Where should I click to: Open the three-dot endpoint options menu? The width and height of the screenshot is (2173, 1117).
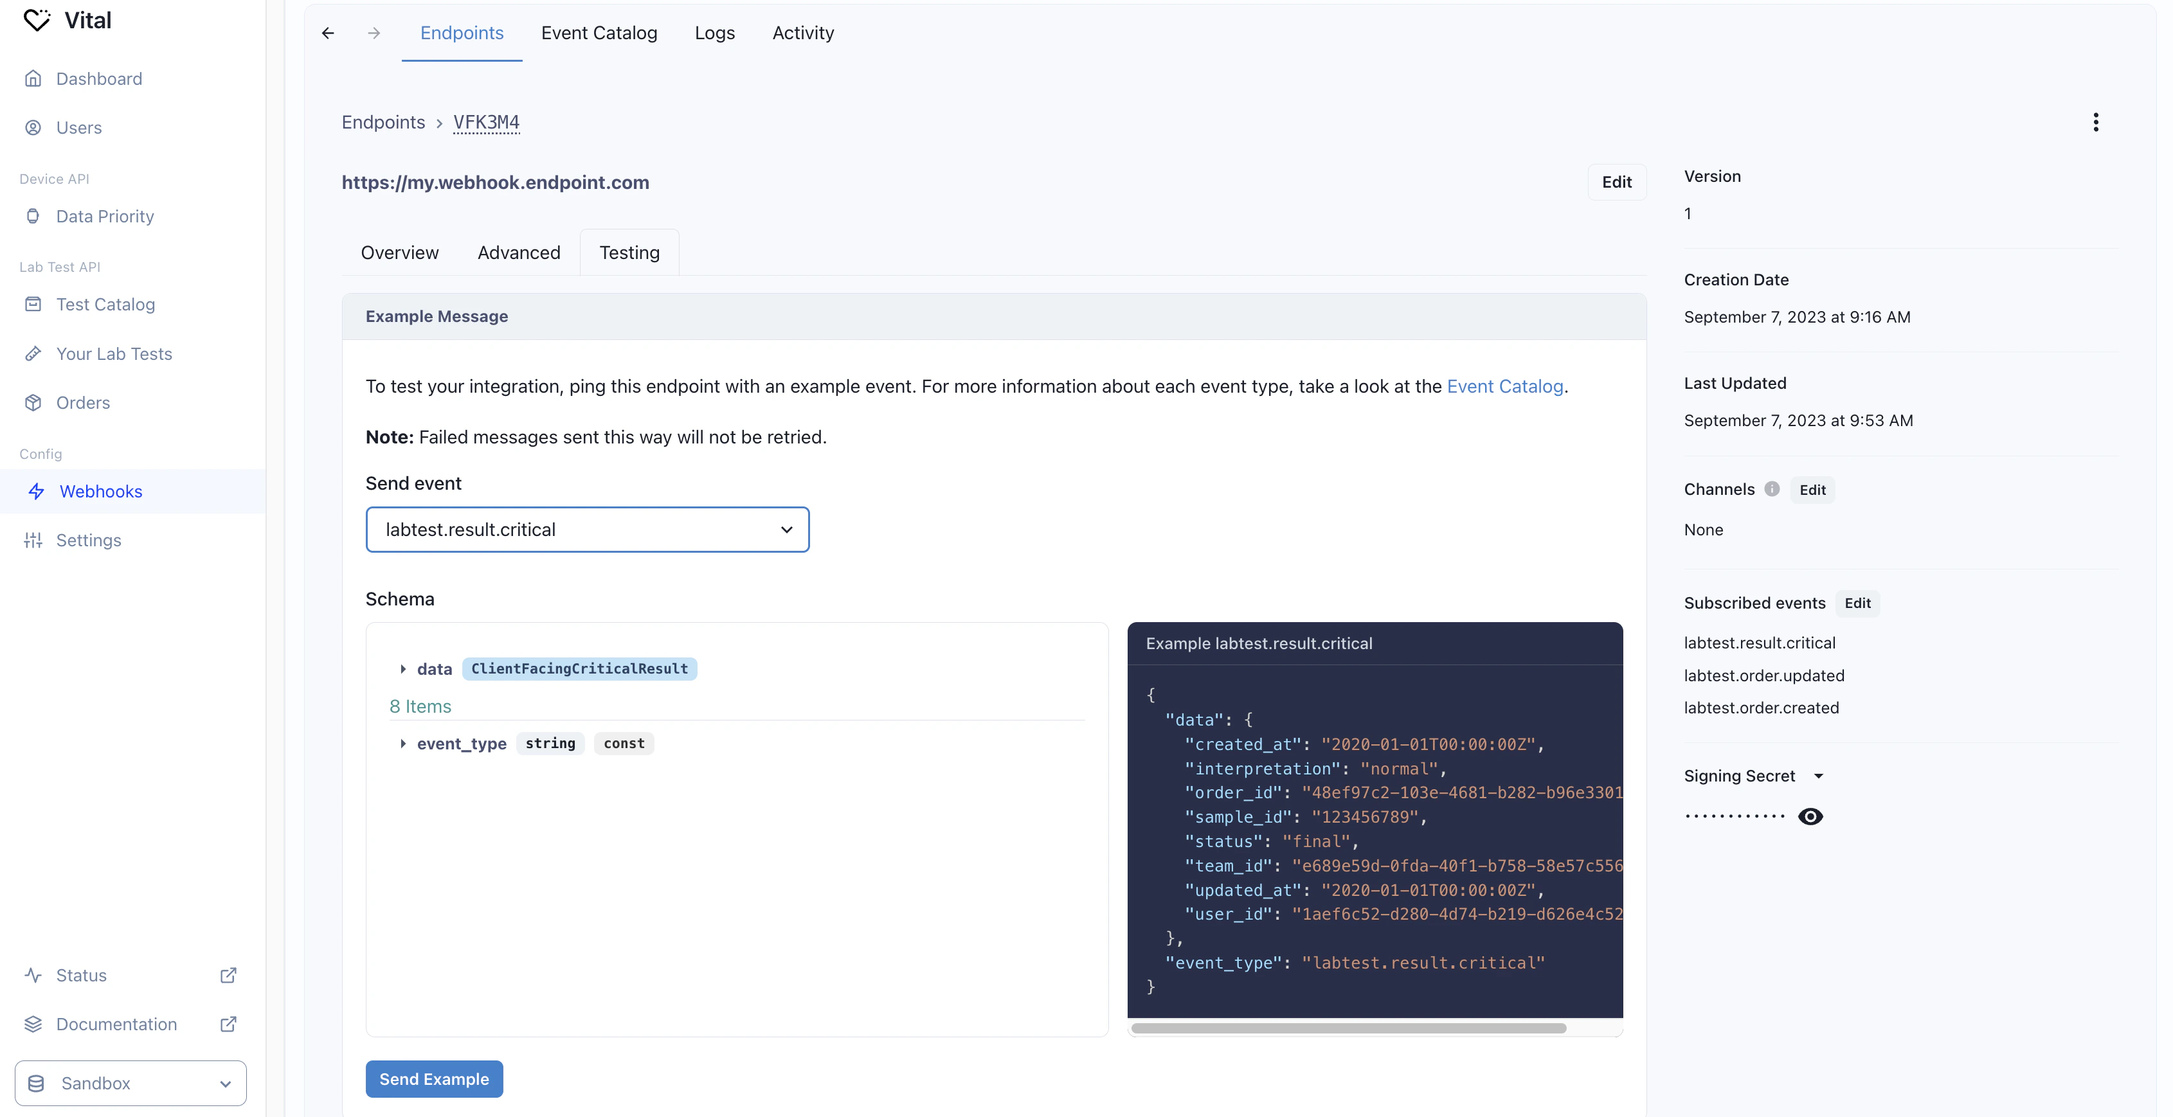click(x=2095, y=122)
